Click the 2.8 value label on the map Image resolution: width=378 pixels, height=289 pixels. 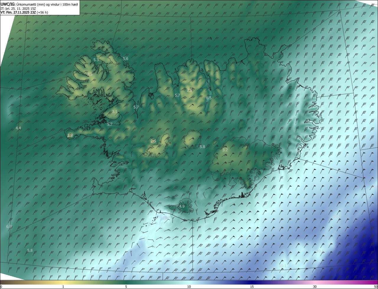point(70,135)
